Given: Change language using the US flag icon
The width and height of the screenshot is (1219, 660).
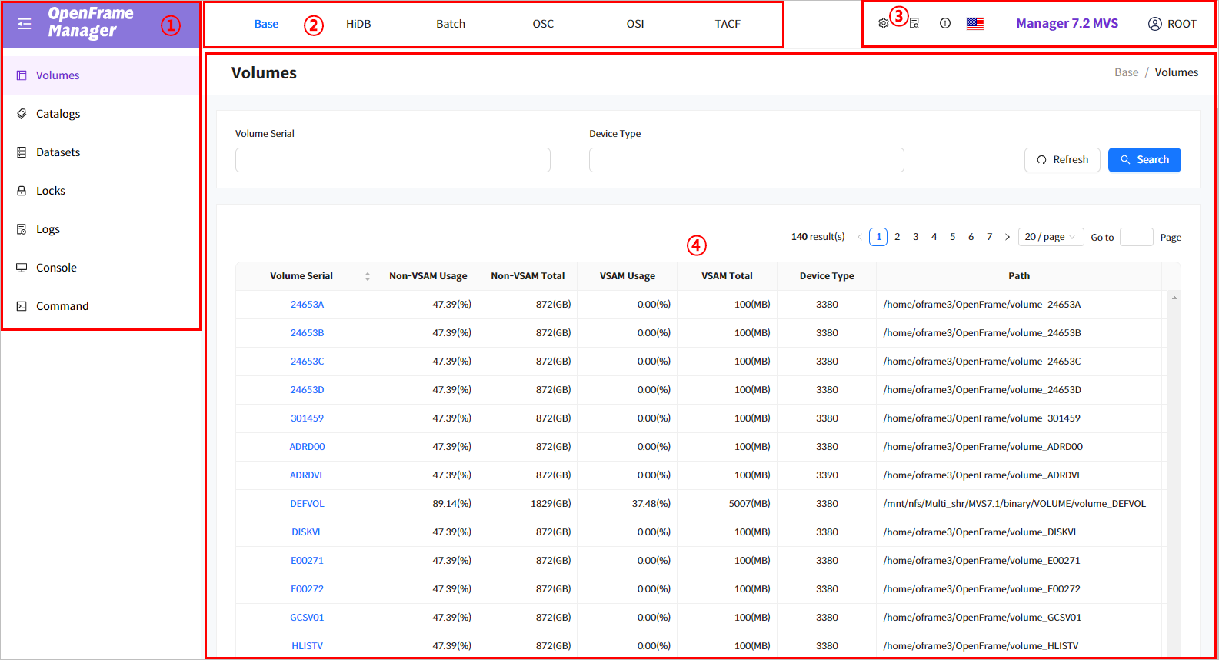Looking at the screenshot, I should point(975,24).
